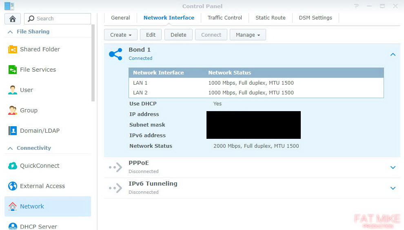Collapse the Connectivity section
The width and height of the screenshot is (404, 230).
click(x=10, y=148)
